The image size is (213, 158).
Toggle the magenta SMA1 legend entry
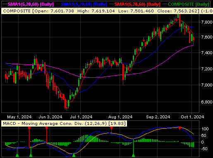point(28,4)
